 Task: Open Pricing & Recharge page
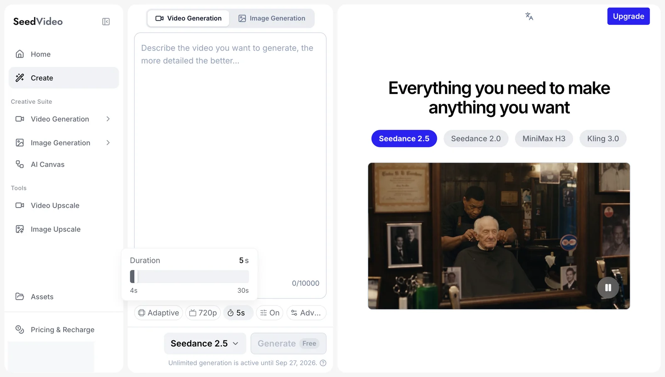click(64, 330)
